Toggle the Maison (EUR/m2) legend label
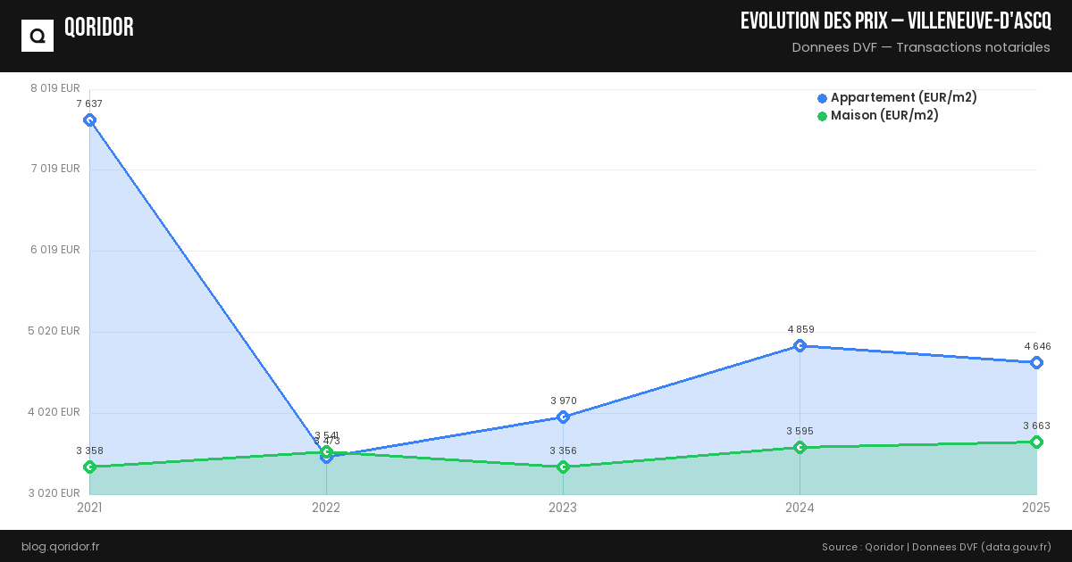Screen dimensions: 1072x562 [x=884, y=116]
